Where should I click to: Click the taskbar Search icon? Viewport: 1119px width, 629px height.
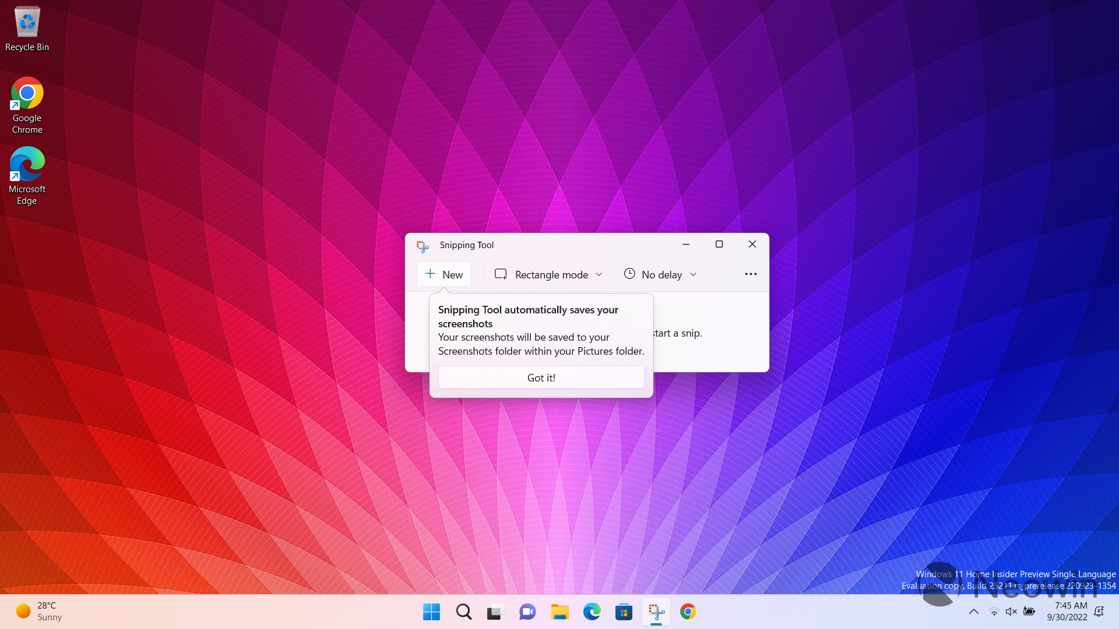coord(464,612)
